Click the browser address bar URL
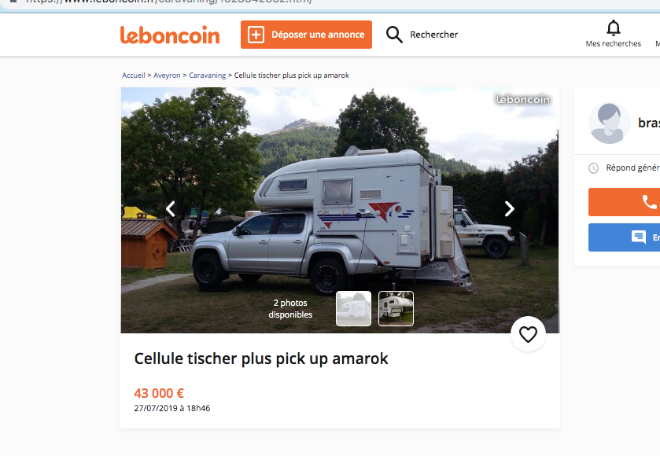The width and height of the screenshot is (660, 456). coord(168,2)
